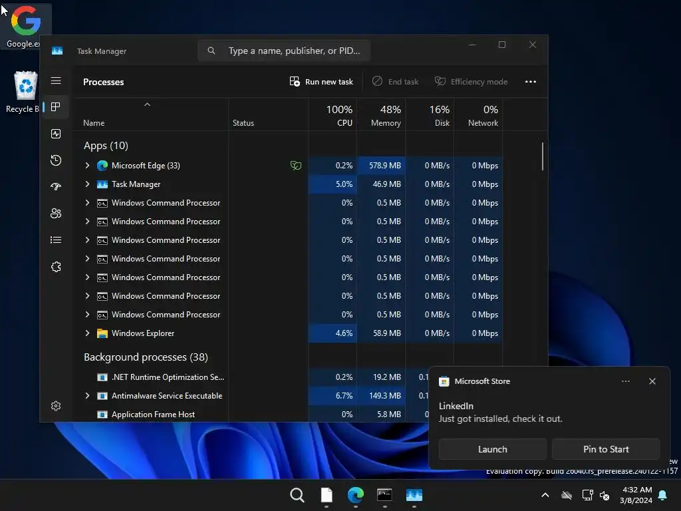
Task: Open the Performance page icon in sidebar
Action: [56, 134]
